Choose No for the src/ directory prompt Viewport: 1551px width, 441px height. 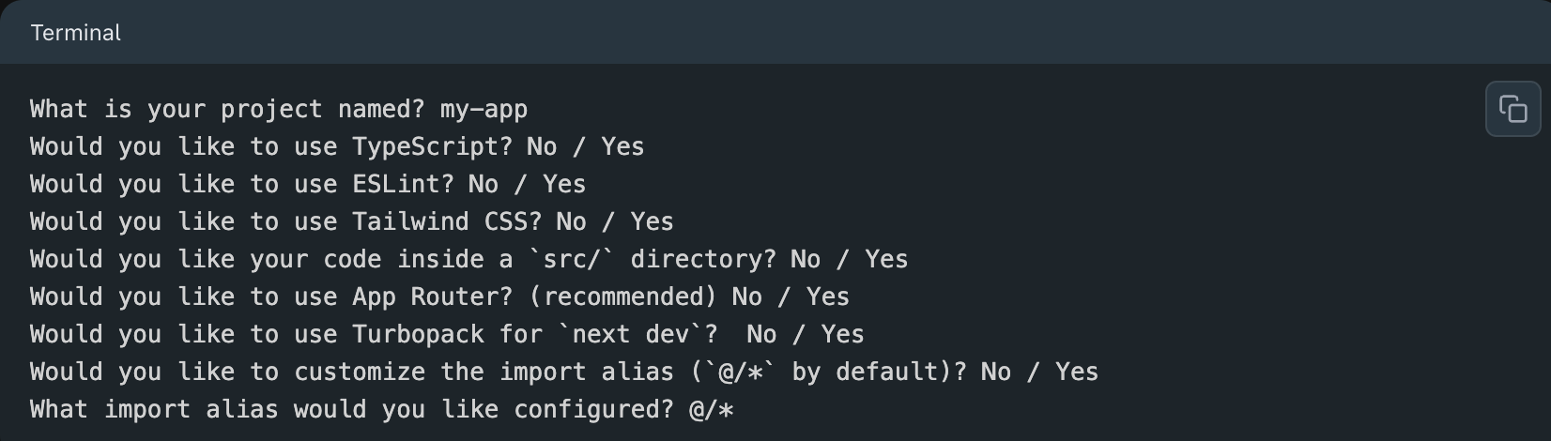pos(806,259)
